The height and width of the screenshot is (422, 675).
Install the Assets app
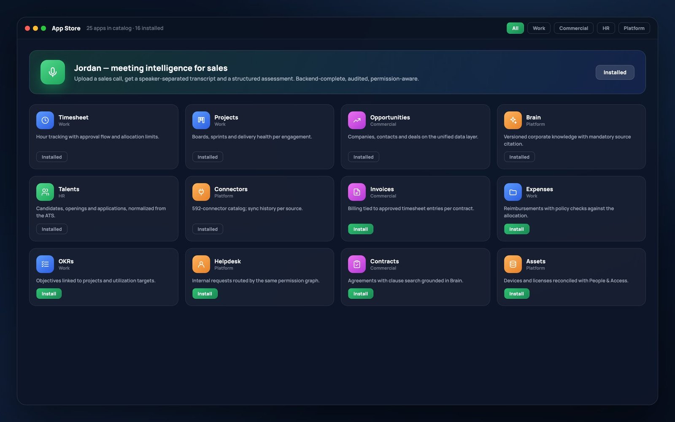coord(516,294)
